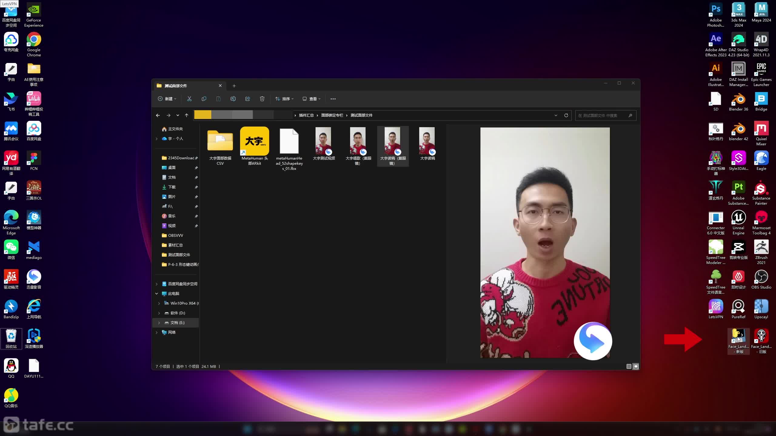Paste from clipboard using the paste icon

pyautogui.click(x=218, y=99)
